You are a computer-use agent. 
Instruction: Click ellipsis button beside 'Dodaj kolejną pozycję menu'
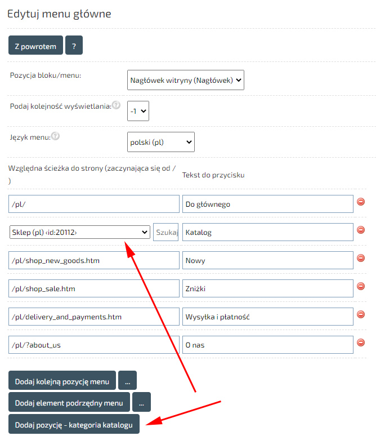click(128, 381)
